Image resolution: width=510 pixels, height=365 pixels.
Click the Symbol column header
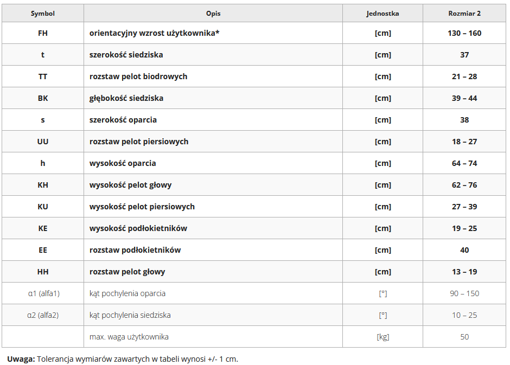pyautogui.click(x=43, y=14)
